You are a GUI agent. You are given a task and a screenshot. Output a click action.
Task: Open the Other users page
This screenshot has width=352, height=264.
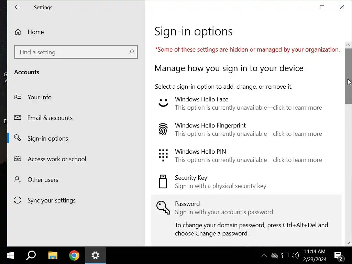click(76, 179)
